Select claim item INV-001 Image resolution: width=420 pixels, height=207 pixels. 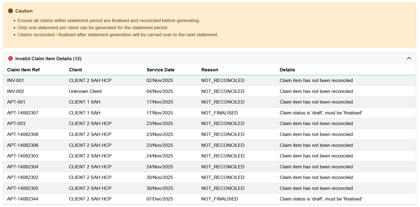(16, 80)
